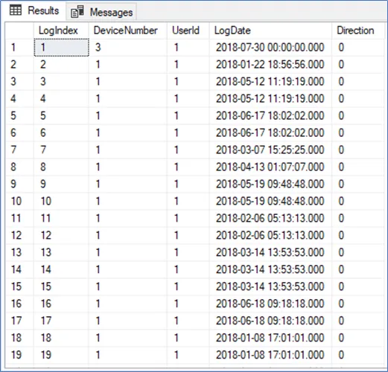
Task: Click LogDate cell 2018-04-13 01:07:07.000
Action: pyautogui.click(x=270, y=167)
